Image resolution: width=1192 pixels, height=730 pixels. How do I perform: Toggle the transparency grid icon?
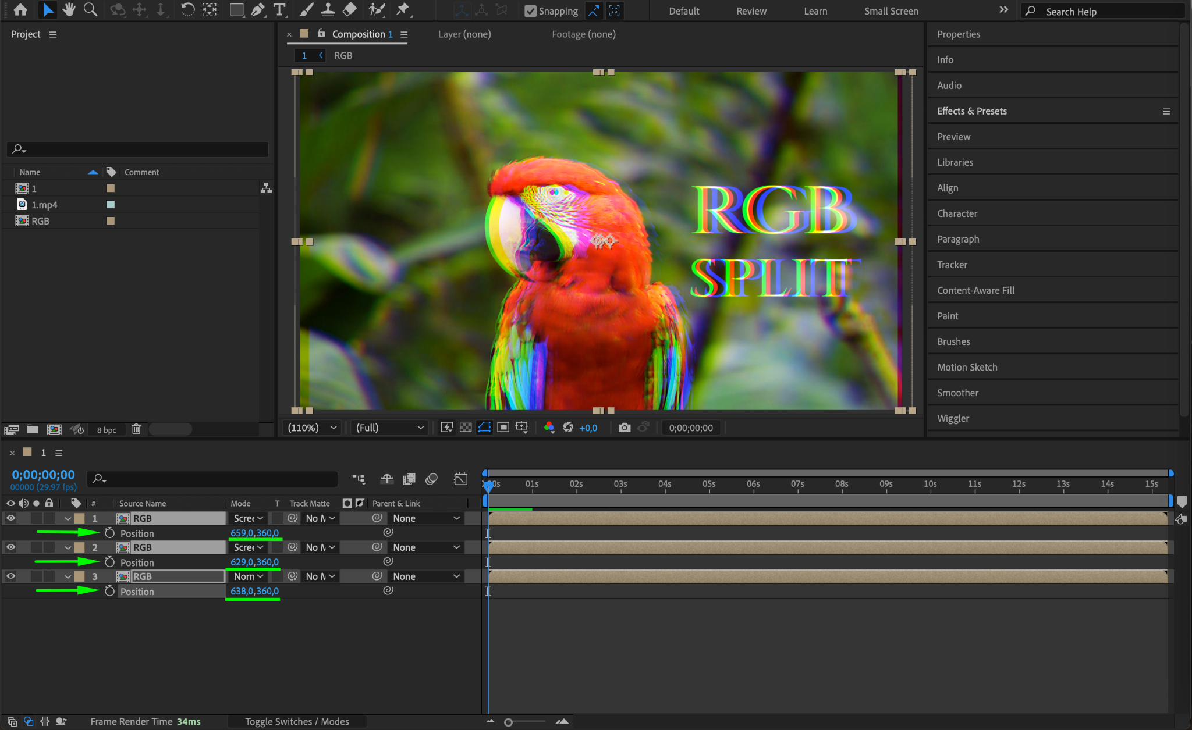[x=466, y=428]
